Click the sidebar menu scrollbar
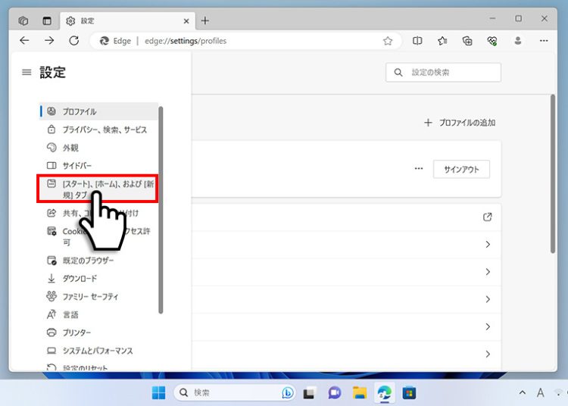 pos(161,210)
